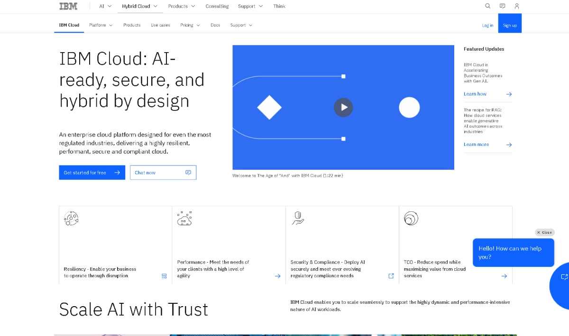
Task: Expand the top Products menu
Action: pyautogui.click(x=181, y=6)
